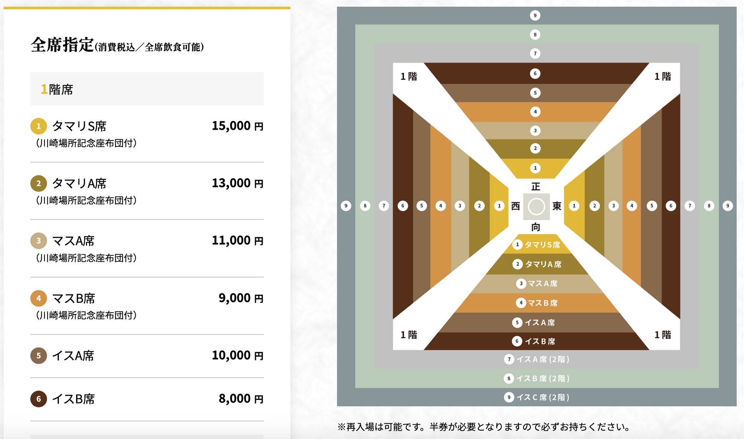Click the brown number 5 Isu A badge
744x439 pixels.
38,356
